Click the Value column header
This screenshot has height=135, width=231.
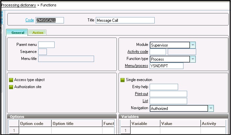(x=180, y=124)
